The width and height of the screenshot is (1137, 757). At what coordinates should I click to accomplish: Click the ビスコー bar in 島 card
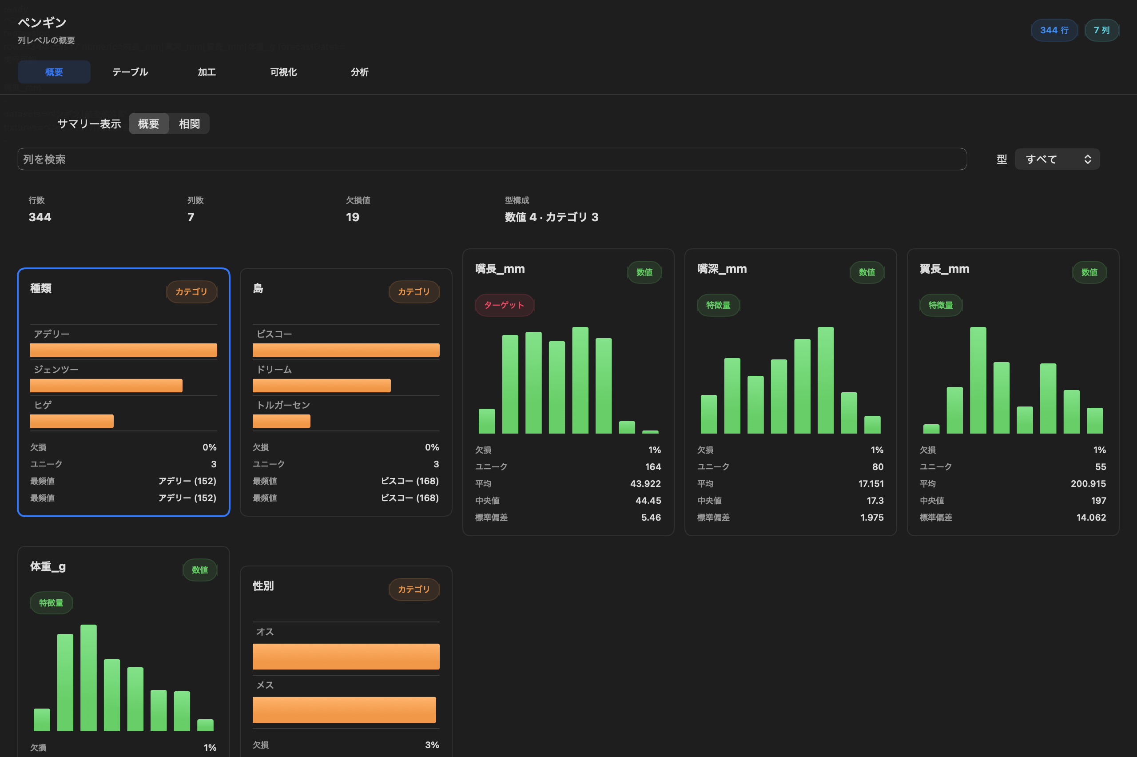click(346, 350)
